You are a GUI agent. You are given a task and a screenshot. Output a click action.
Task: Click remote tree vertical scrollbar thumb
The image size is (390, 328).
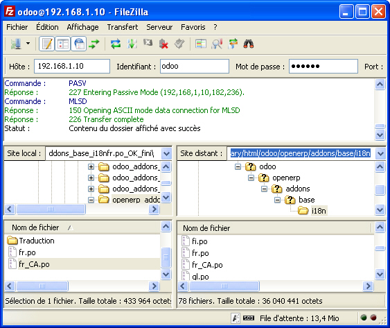[x=380, y=190]
